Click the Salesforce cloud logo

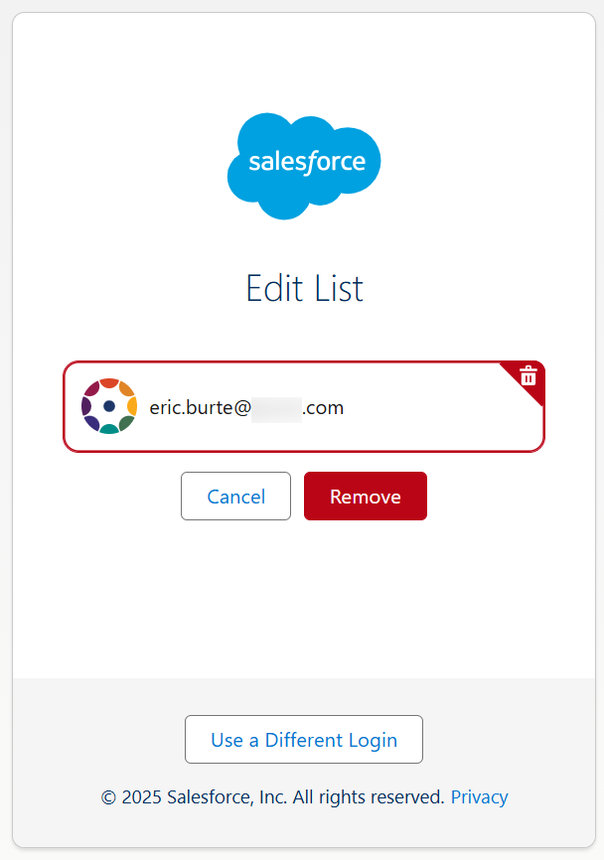click(304, 166)
